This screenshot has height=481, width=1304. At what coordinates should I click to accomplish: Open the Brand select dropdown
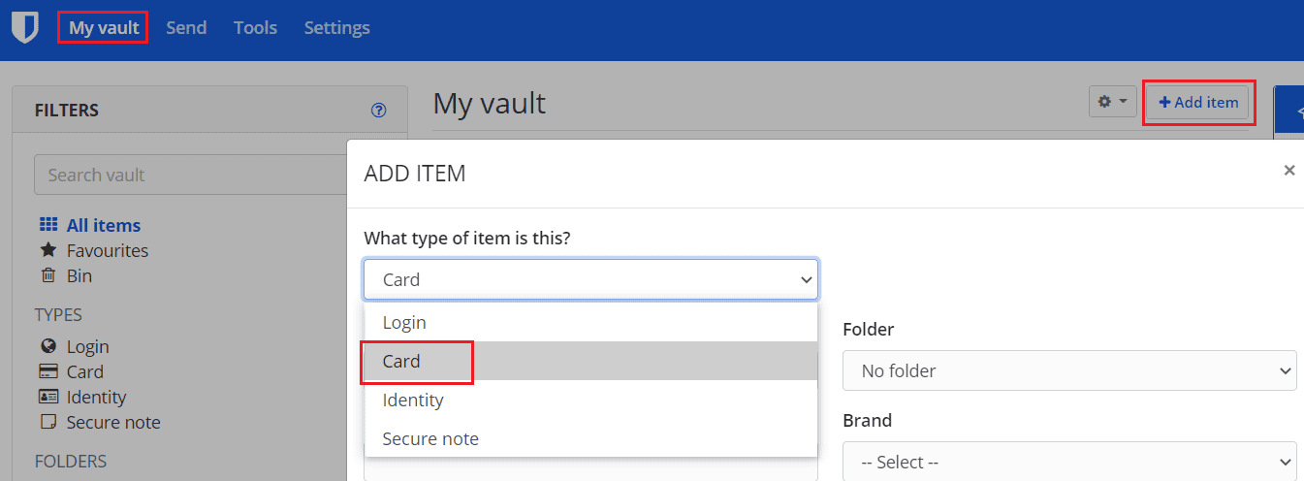coord(1069,462)
